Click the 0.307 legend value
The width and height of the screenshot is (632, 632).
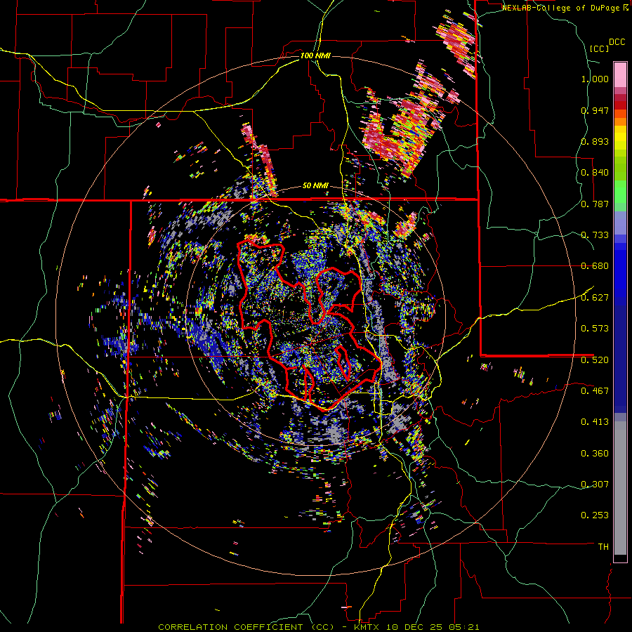click(x=595, y=484)
